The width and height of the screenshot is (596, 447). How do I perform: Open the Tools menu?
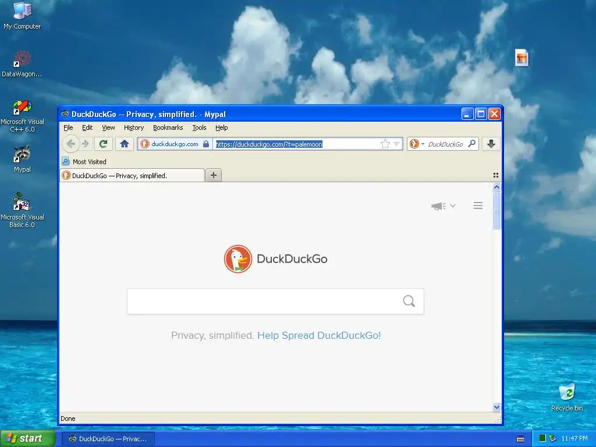coord(199,127)
